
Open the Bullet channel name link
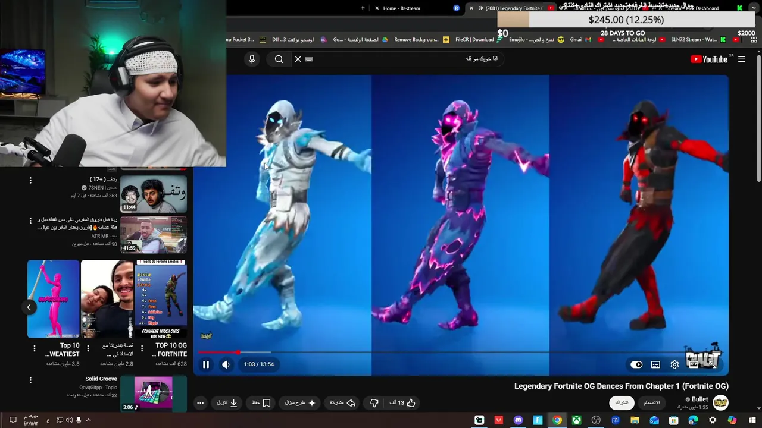(699, 399)
